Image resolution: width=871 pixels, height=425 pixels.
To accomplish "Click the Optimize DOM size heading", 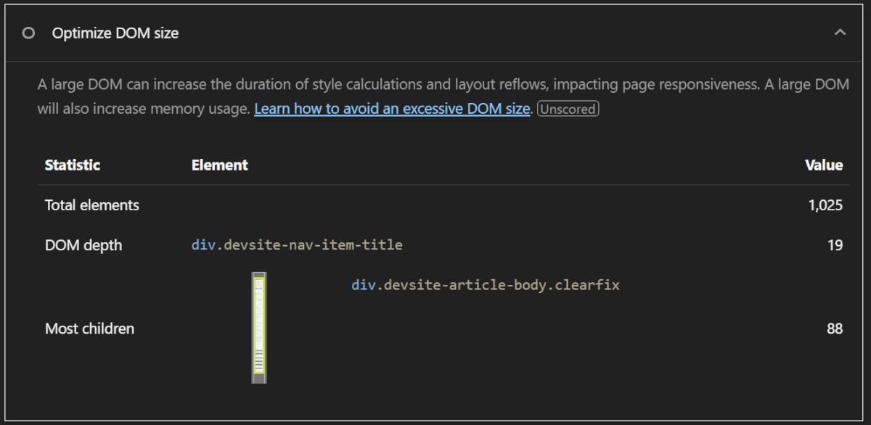I will [x=115, y=33].
